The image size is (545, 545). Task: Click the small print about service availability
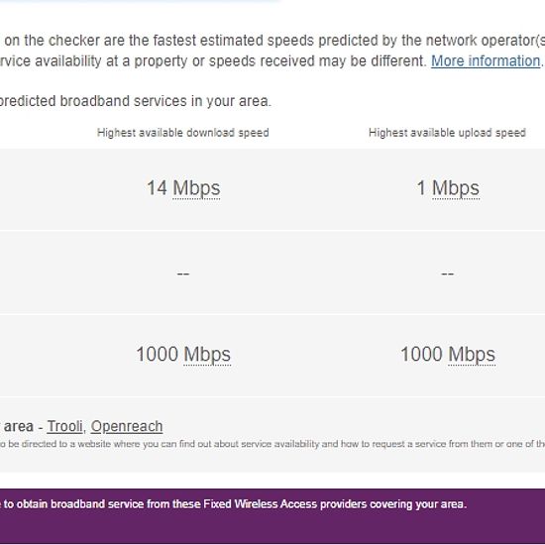[x=272, y=444]
